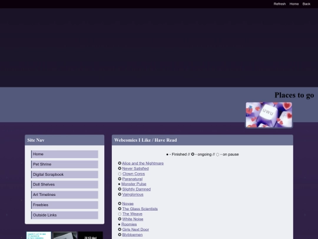Open the Pet Shrine page

click(65, 165)
